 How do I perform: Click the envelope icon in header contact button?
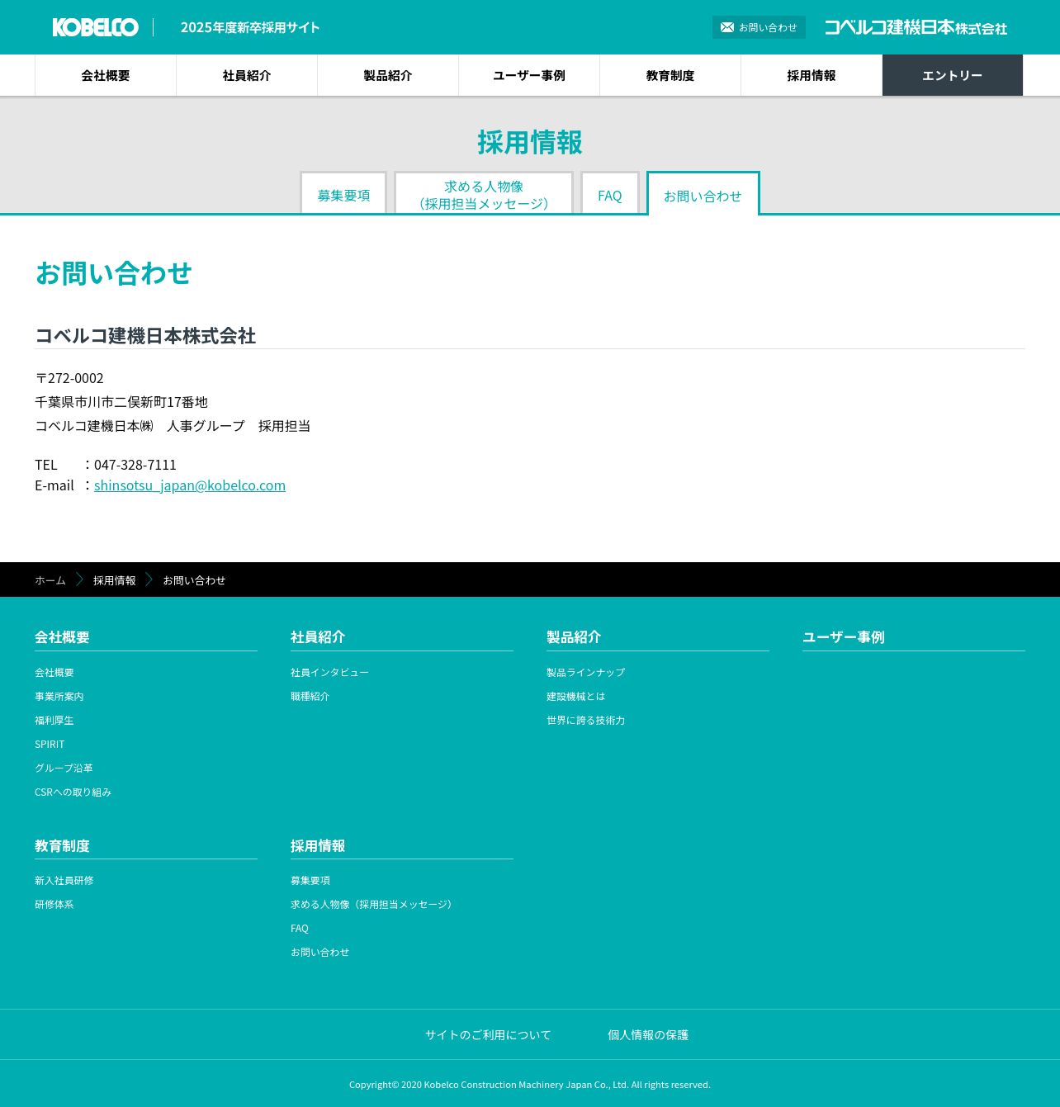click(x=727, y=27)
